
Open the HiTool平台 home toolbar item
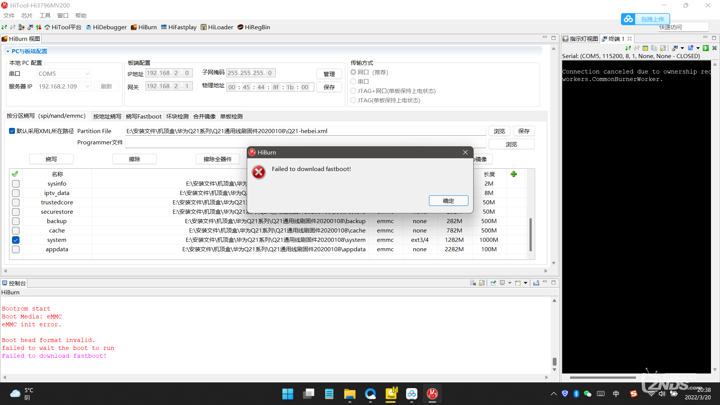click(63, 27)
